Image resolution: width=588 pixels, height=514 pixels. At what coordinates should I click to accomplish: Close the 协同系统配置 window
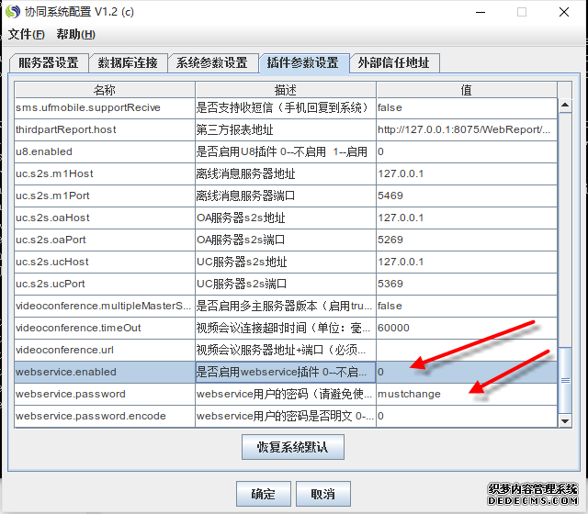(564, 12)
